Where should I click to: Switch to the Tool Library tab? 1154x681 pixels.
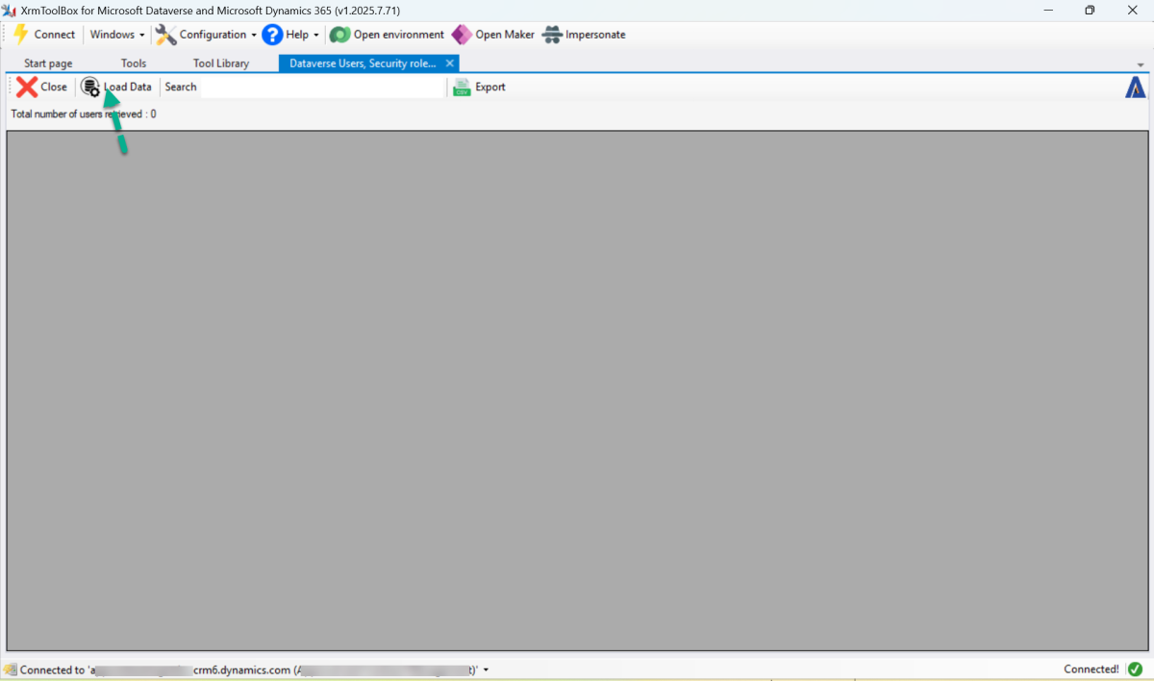(221, 63)
